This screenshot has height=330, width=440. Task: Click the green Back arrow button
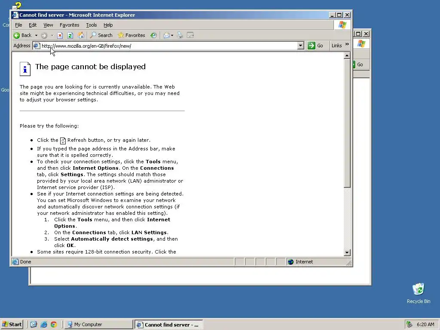[x=17, y=35]
